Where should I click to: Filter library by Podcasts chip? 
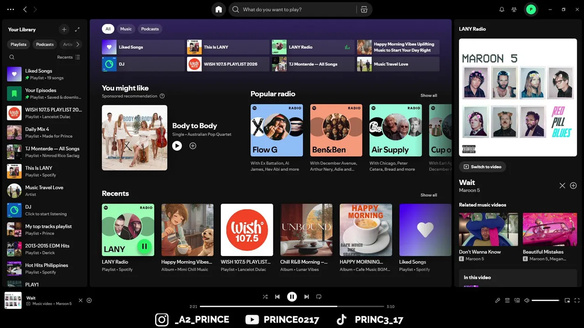pos(45,44)
